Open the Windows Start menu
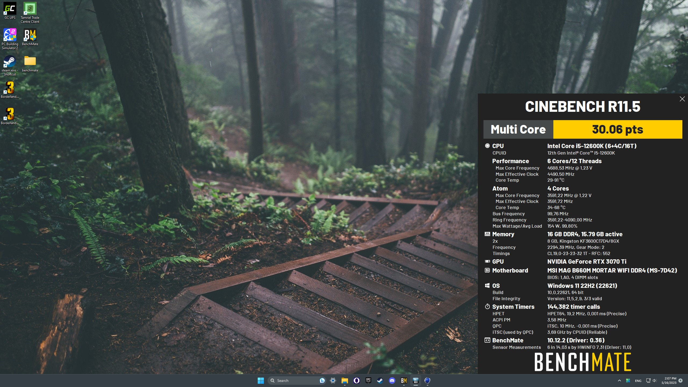The height and width of the screenshot is (387, 688). (x=261, y=381)
